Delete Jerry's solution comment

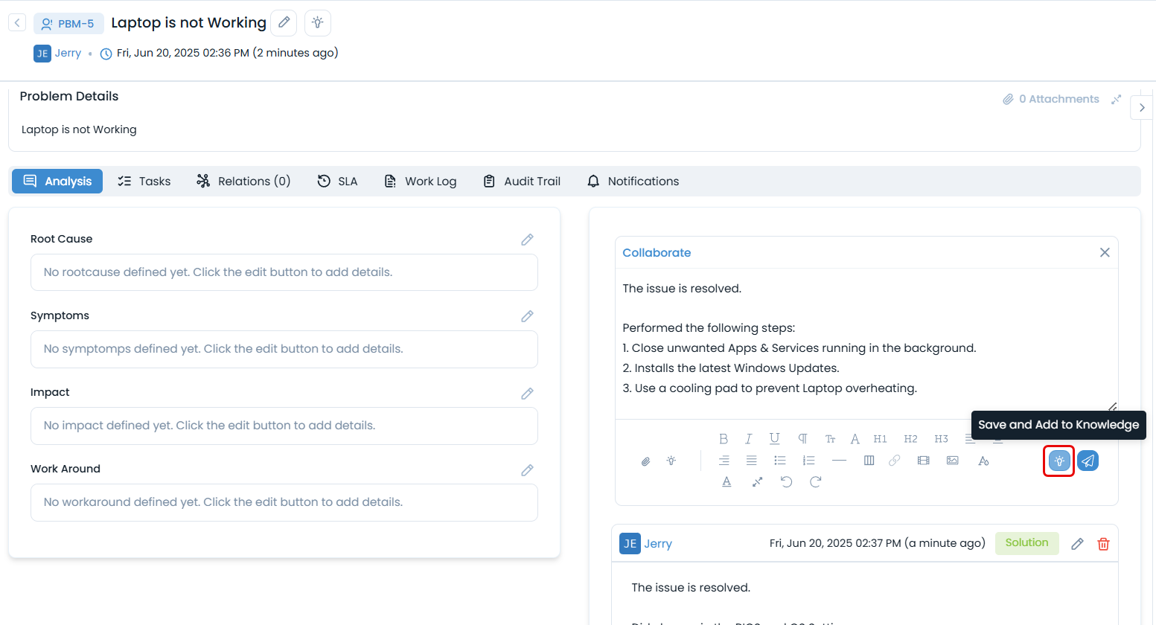(x=1103, y=544)
